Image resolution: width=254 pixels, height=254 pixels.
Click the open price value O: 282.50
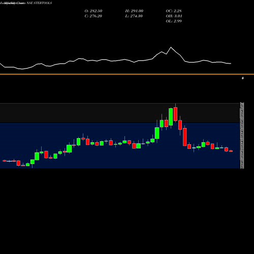(93, 11)
